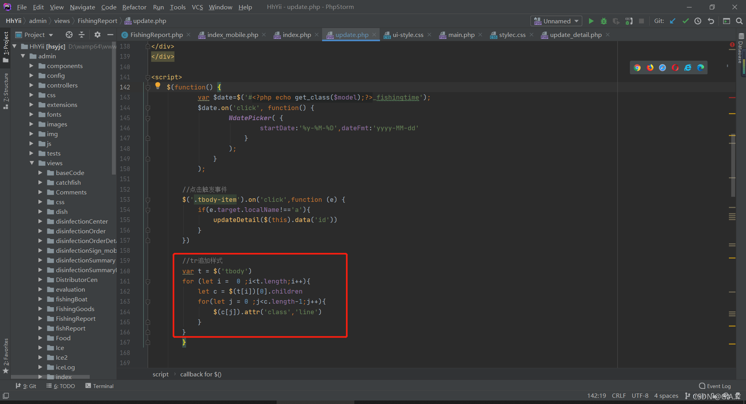Toggle tool window bars icon bottom-left
746x404 pixels.
(6, 396)
